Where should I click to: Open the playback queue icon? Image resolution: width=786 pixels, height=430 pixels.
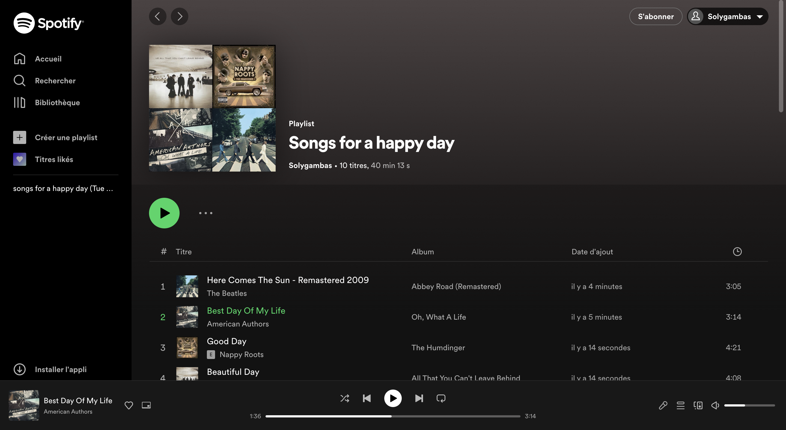tap(680, 406)
